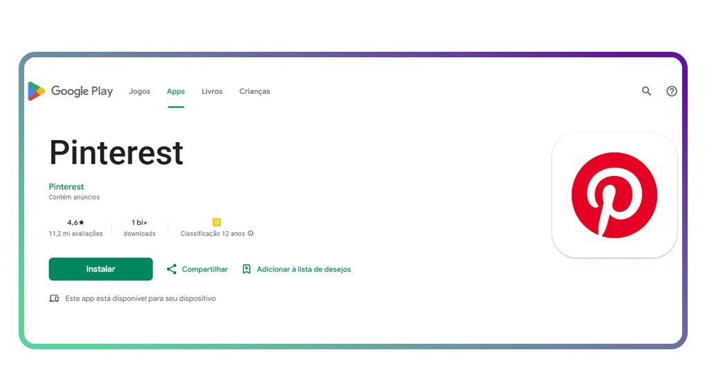Click the wishlist bookmark icon
Image resolution: width=707 pixels, height=370 pixels.
click(246, 269)
